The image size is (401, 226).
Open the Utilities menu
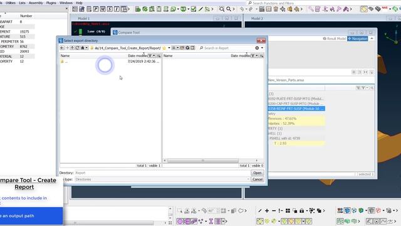pos(11,3)
